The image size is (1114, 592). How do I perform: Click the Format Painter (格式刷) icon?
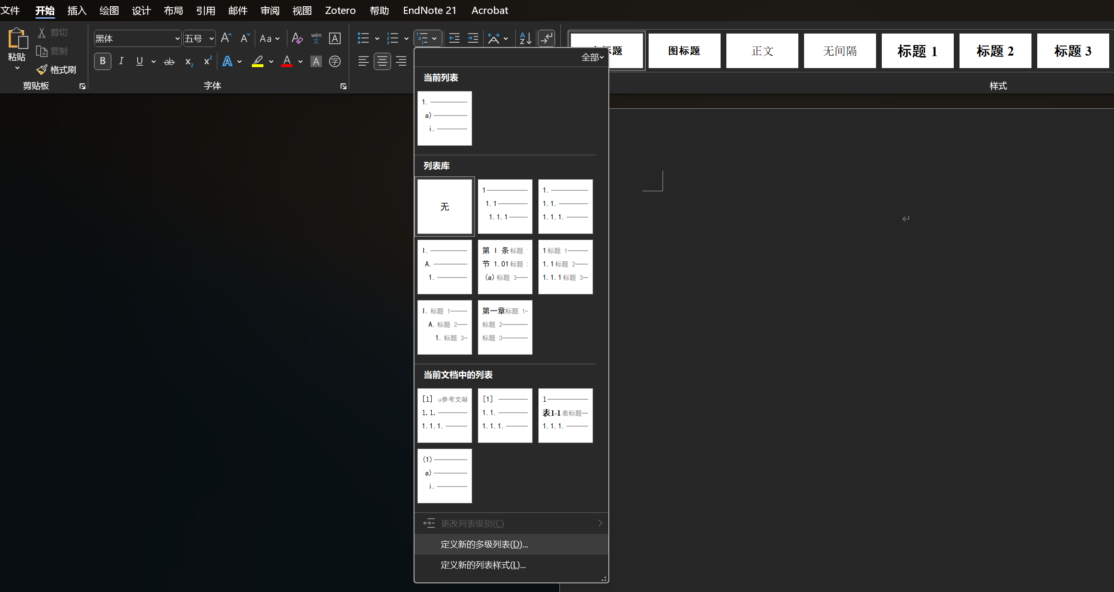42,70
